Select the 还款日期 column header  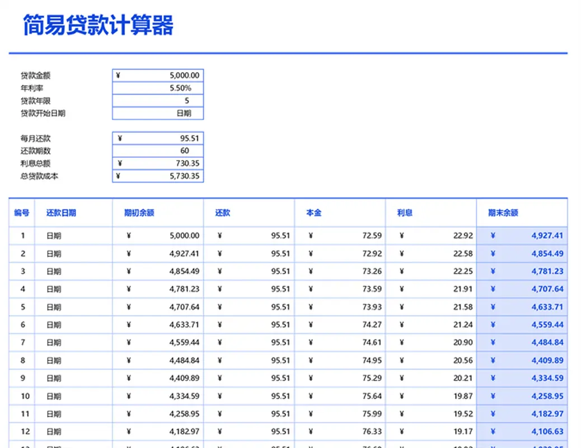tap(62, 213)
